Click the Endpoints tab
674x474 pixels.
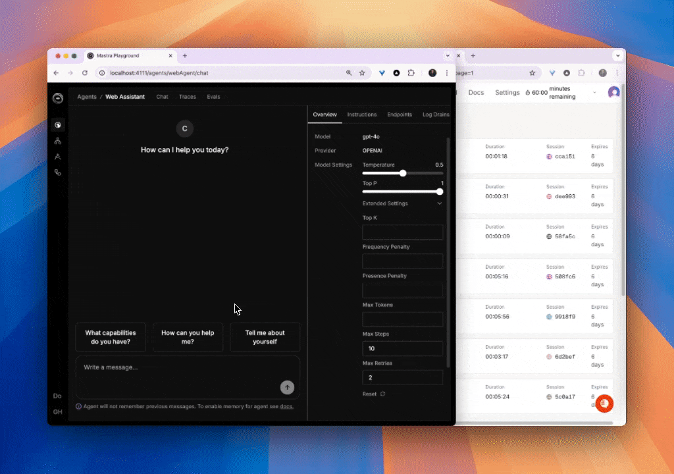click(x=399, y=113)
